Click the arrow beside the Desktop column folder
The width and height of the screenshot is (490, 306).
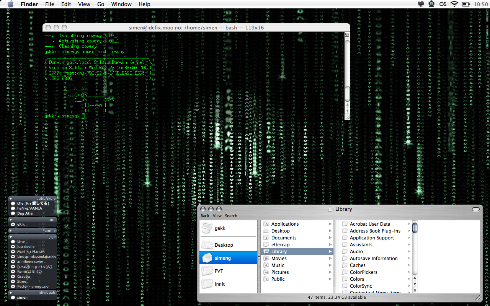[x=330, y=231]
